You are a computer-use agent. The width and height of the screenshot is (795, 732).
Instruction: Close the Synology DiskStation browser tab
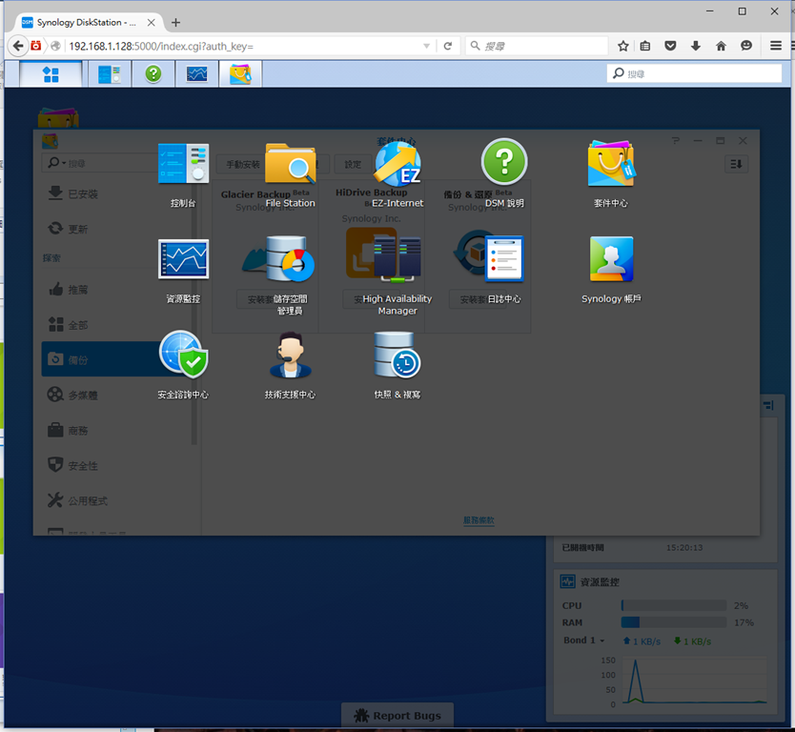coord(152,22)
